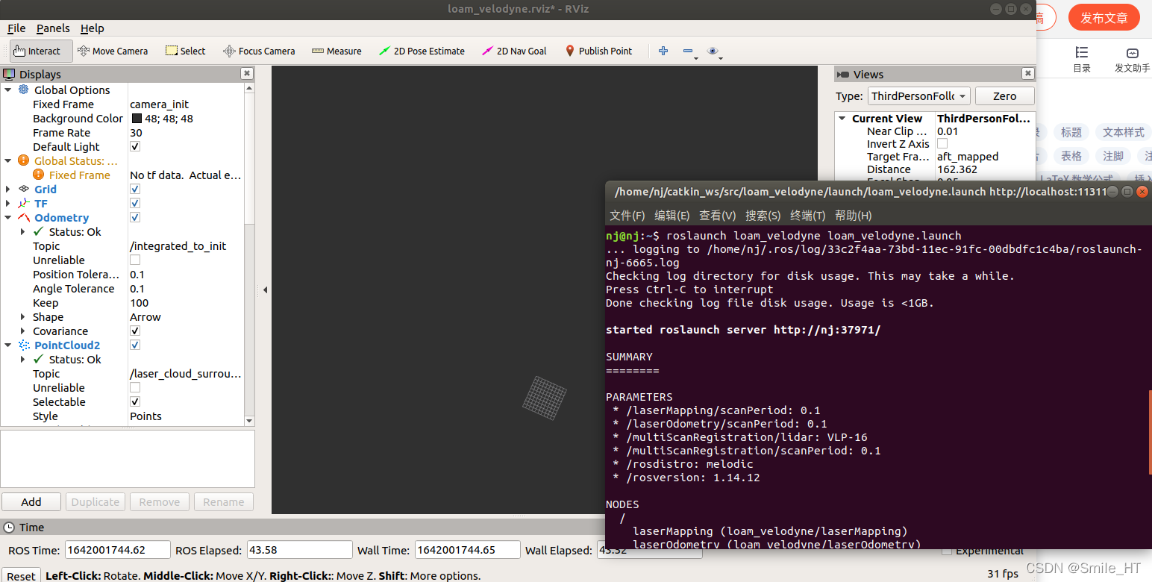Select the 2D Pose Estimate tool
1152x582 pixels.
pos(422,51)
